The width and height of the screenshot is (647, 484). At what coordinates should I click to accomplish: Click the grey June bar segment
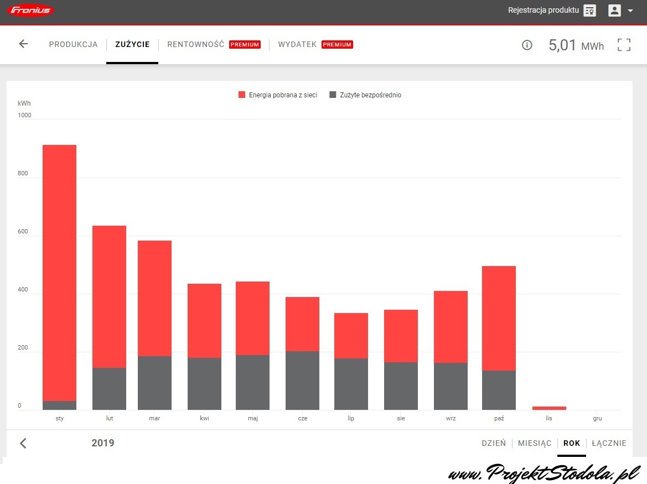click(302, 381)
